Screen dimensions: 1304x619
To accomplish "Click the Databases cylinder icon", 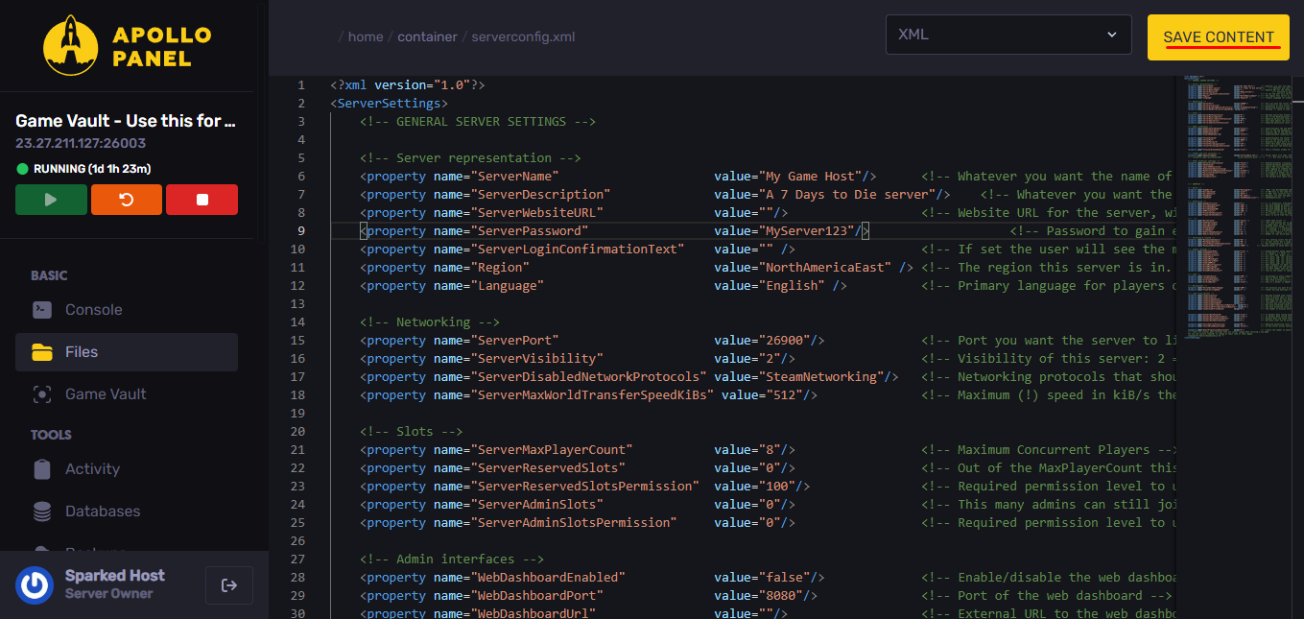I will (x=42, y=512).
